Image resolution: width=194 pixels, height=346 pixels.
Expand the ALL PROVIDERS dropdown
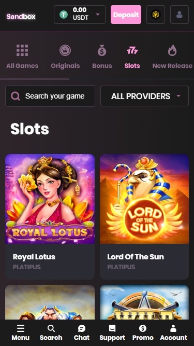click(144, 96)
